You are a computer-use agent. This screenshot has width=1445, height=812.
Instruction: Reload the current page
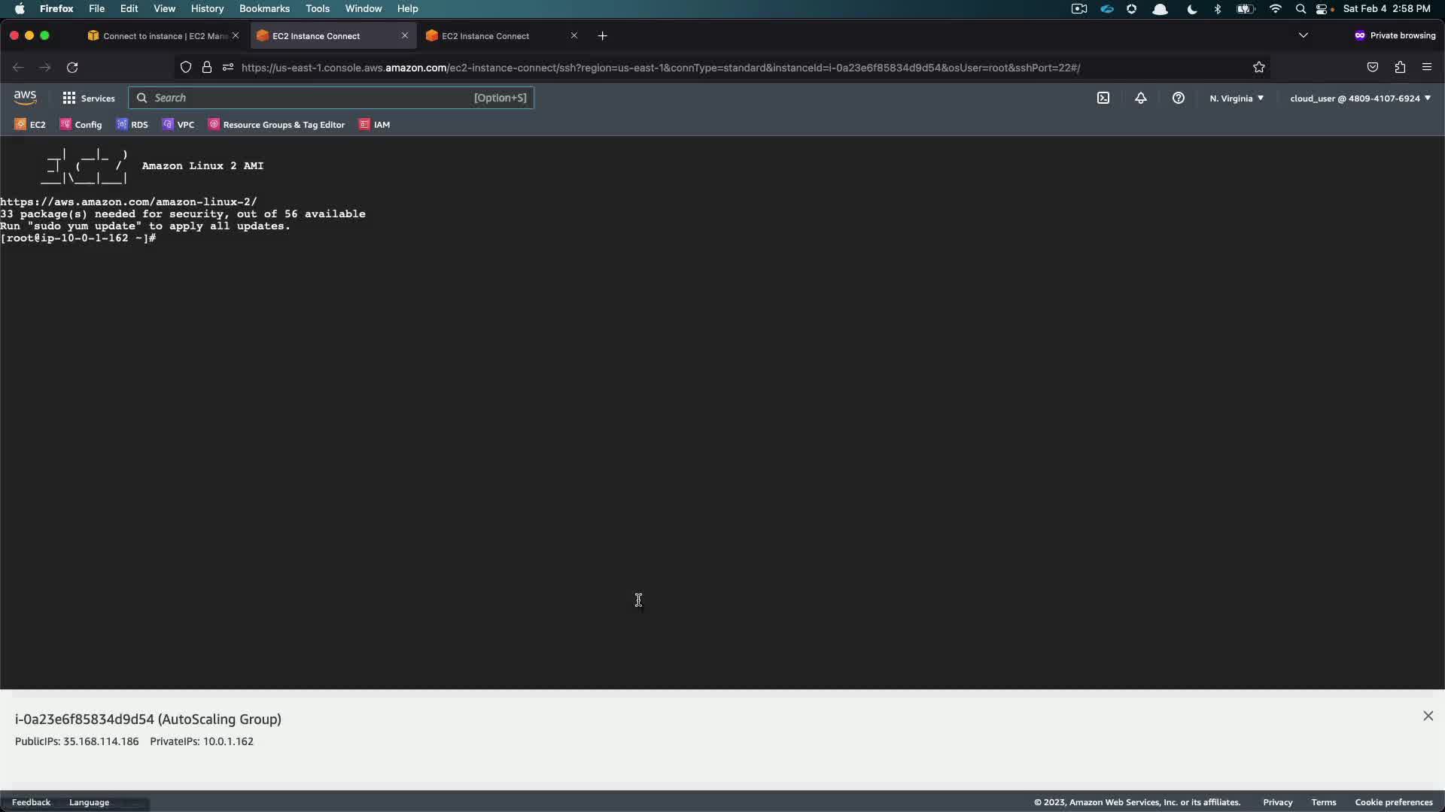(72, 68)
